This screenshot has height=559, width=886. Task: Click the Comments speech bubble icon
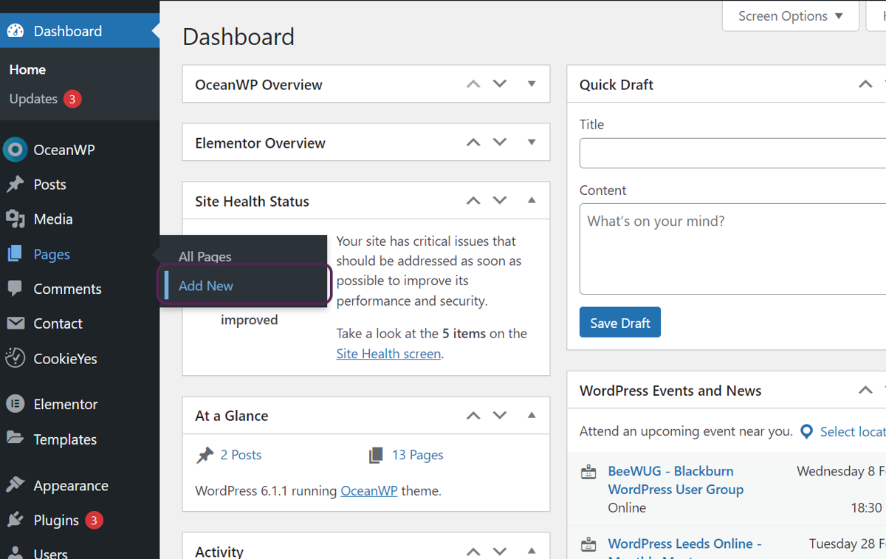[x=16, y=289]
